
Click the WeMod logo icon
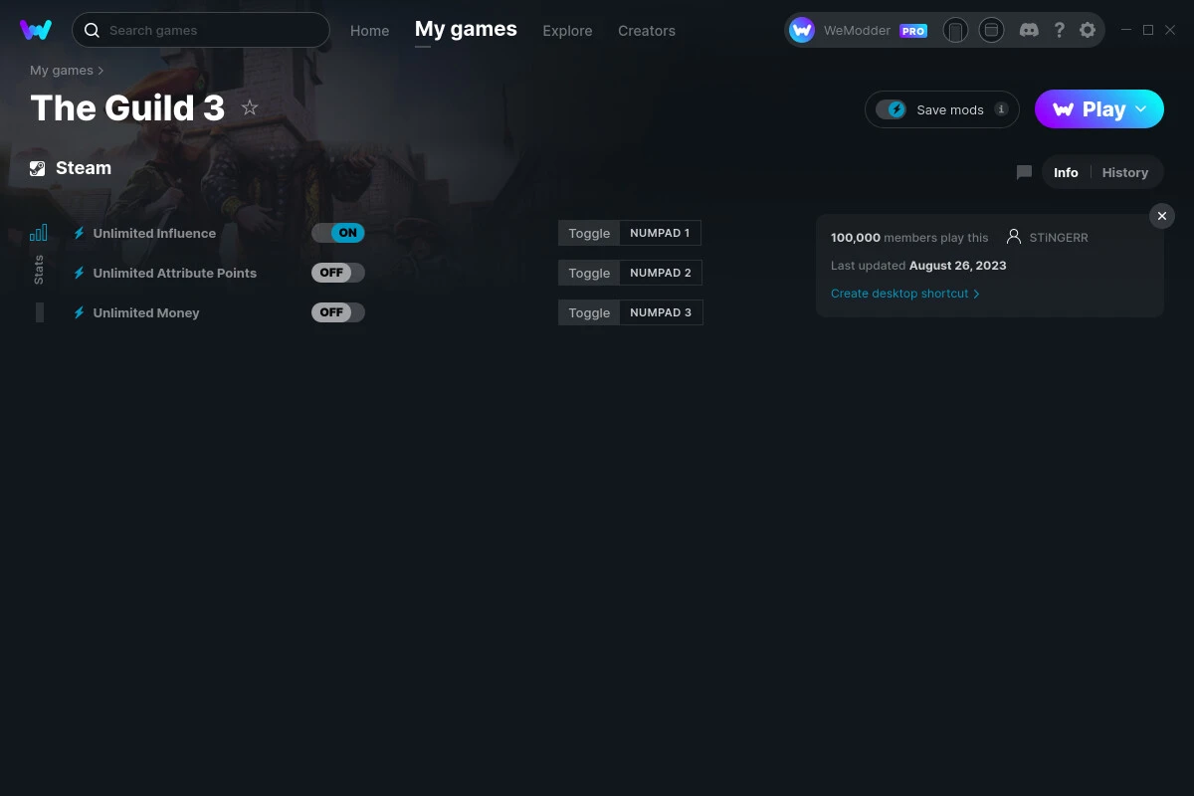(36, 30)
